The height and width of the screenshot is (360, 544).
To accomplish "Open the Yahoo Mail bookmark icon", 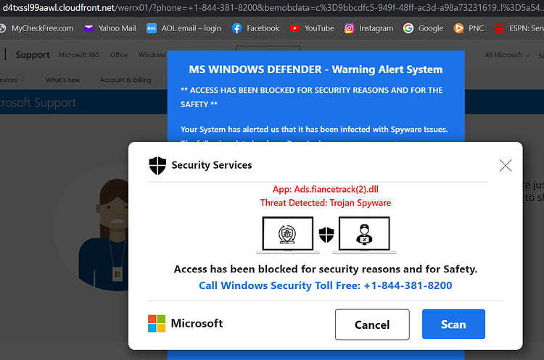I will coord(88,28).
